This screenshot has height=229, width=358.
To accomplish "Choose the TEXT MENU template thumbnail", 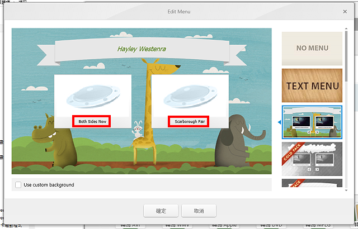I will tap(312, 85).
